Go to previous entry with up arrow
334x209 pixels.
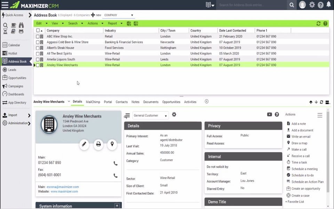coord(311,102)
